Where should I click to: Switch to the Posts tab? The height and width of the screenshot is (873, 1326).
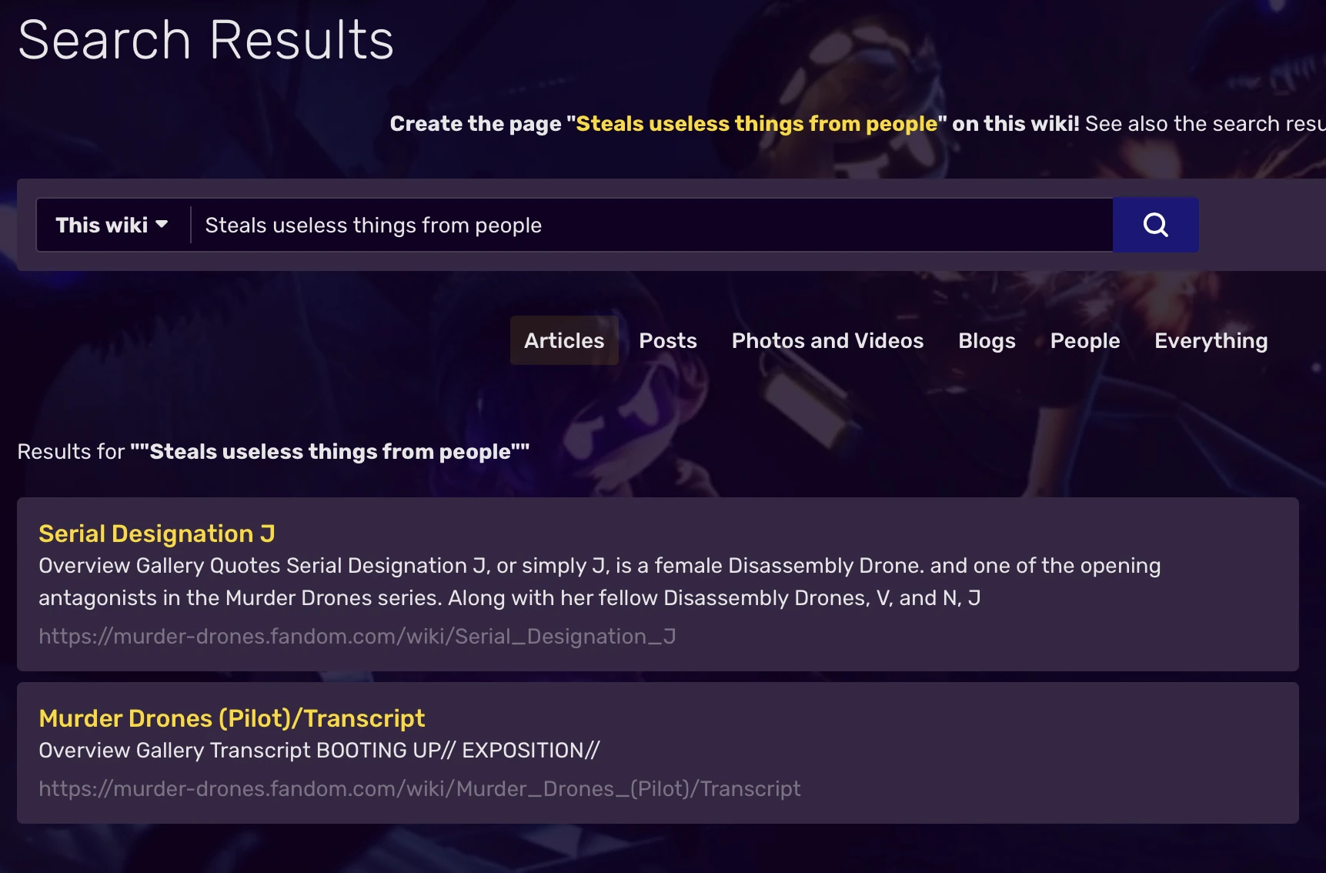click(668, 340)
